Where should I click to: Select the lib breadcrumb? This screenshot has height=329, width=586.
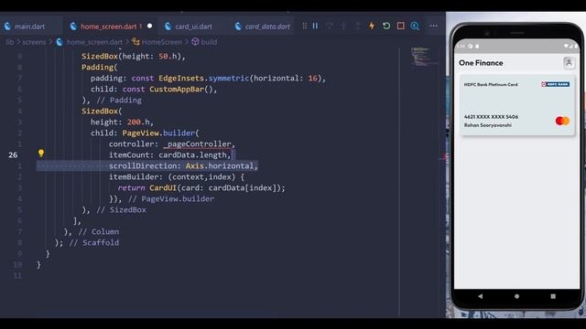(10, 42)
